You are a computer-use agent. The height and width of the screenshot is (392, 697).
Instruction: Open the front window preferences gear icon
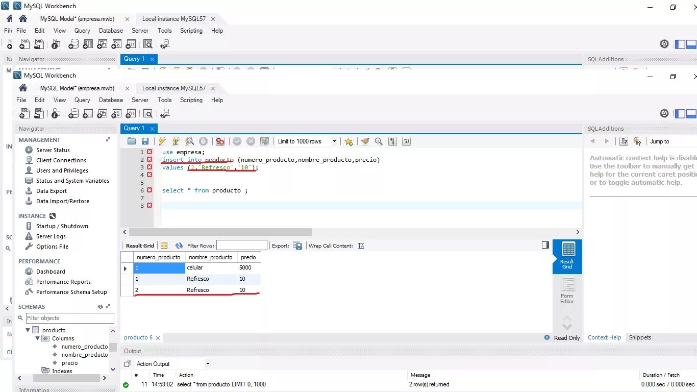click(x=664, y=113)
